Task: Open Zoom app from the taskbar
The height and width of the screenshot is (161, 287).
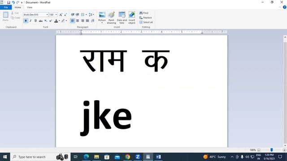Action: tap(138, 157)
